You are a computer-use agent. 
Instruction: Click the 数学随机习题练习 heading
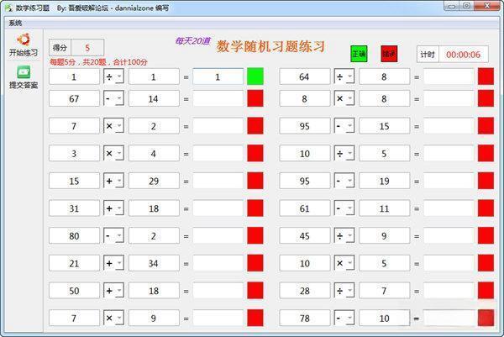[x=270, y=46]
